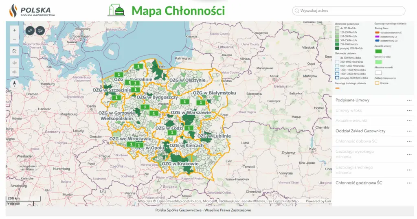
Task: Select Gazociągi wysokiego ciśnienia layer item
Action: click(354, 154)
